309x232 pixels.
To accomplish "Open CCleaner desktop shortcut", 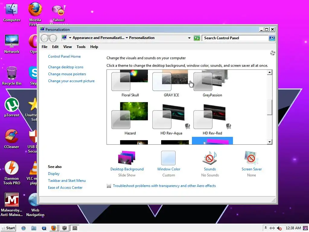I will (12, 139).
